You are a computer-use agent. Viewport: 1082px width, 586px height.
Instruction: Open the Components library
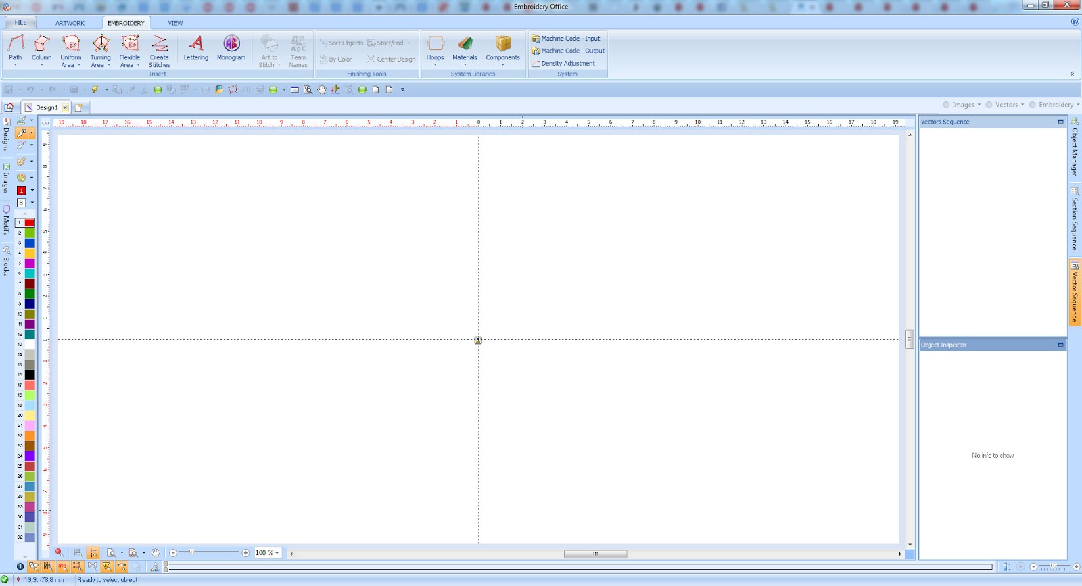(503, 49)
